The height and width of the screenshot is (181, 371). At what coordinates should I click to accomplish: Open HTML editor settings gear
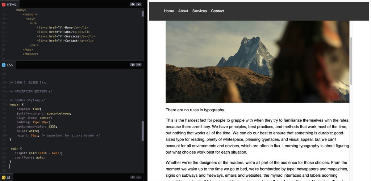(133, 4)
